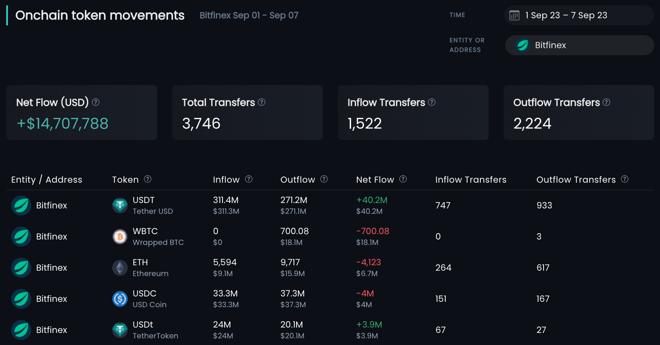The image size is (660, 345).
Task: Open the Bitfinex entity link in the USDC row
Action: (52, 299)
